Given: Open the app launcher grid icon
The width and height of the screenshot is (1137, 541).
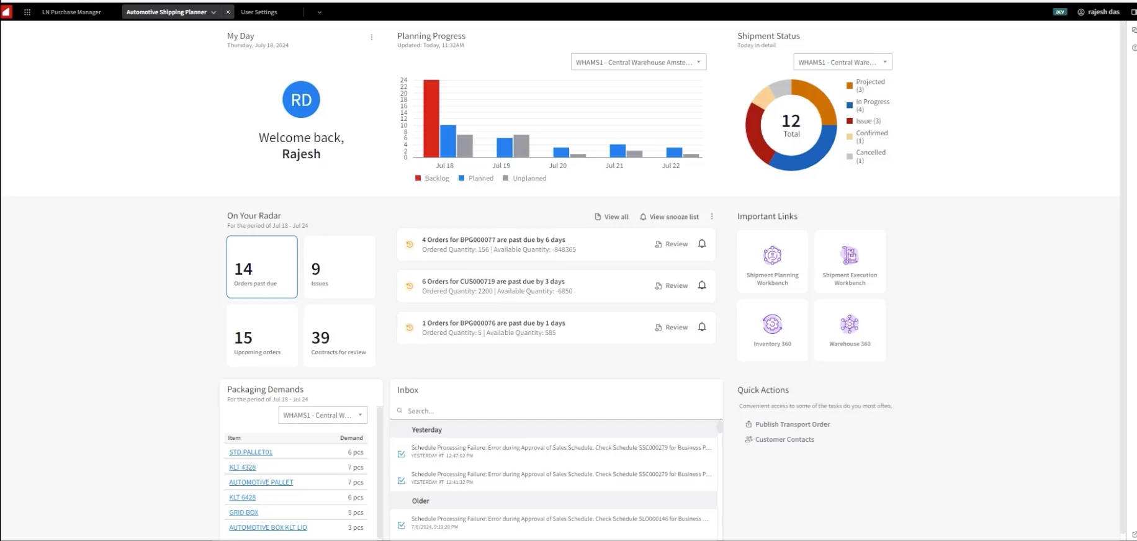Looking at the screenshot, I should tap(27, 12).
